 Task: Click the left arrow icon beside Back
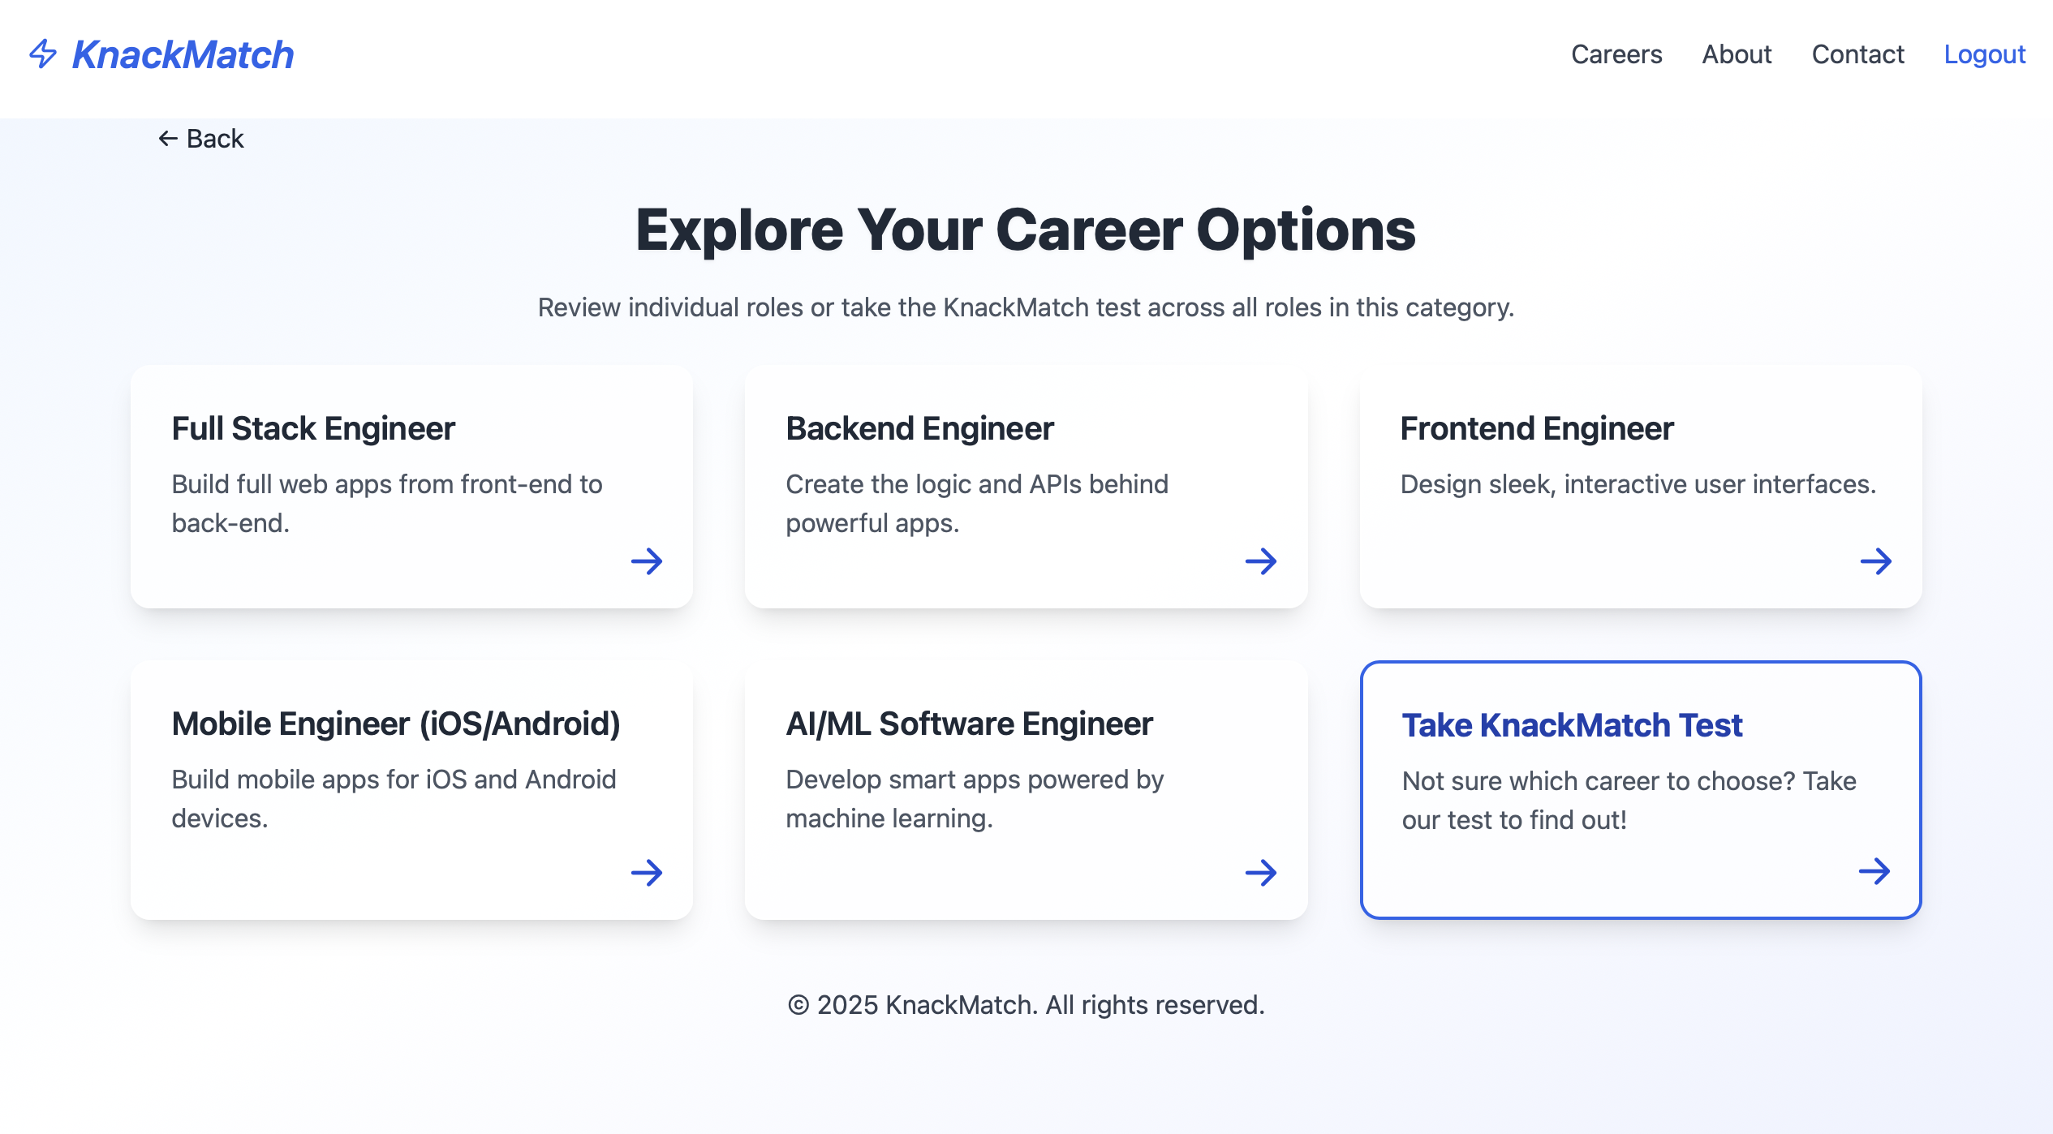(168, 139)
